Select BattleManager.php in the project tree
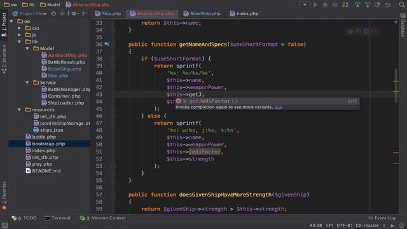 (66, 89)
